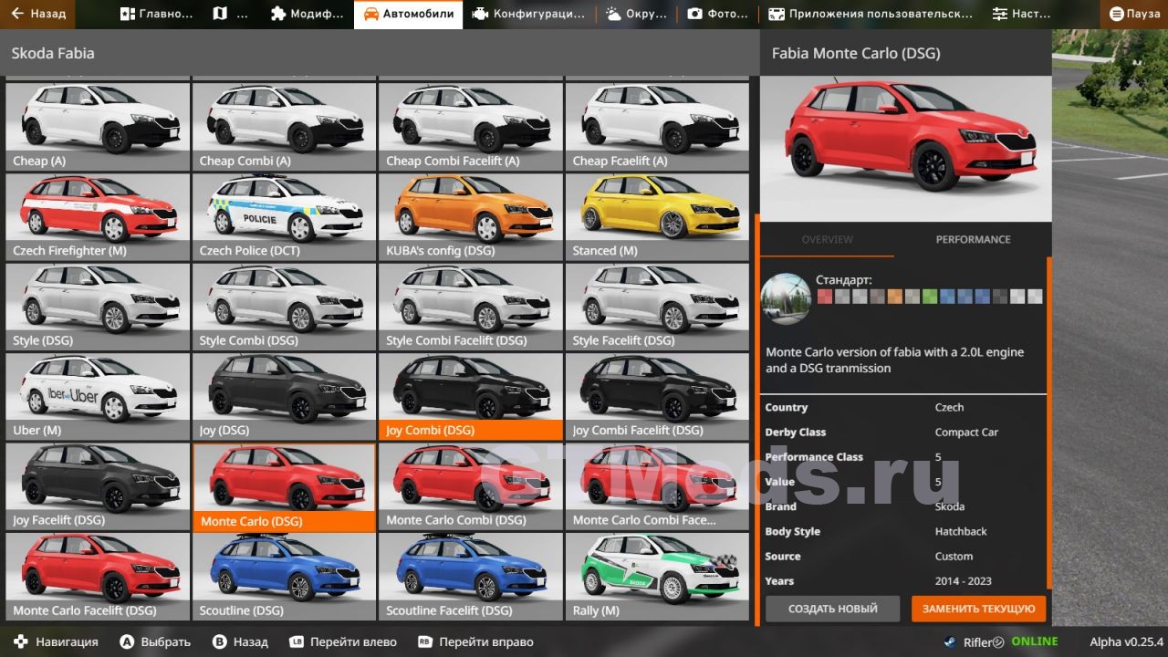Click the ЗАМЕНИТЬ ТЕКУЩУЮ button
The height and width of the screenshot is (657, 1168).
click(978, 609)
